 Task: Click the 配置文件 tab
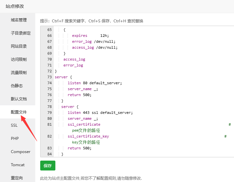(x=18, y=112)
